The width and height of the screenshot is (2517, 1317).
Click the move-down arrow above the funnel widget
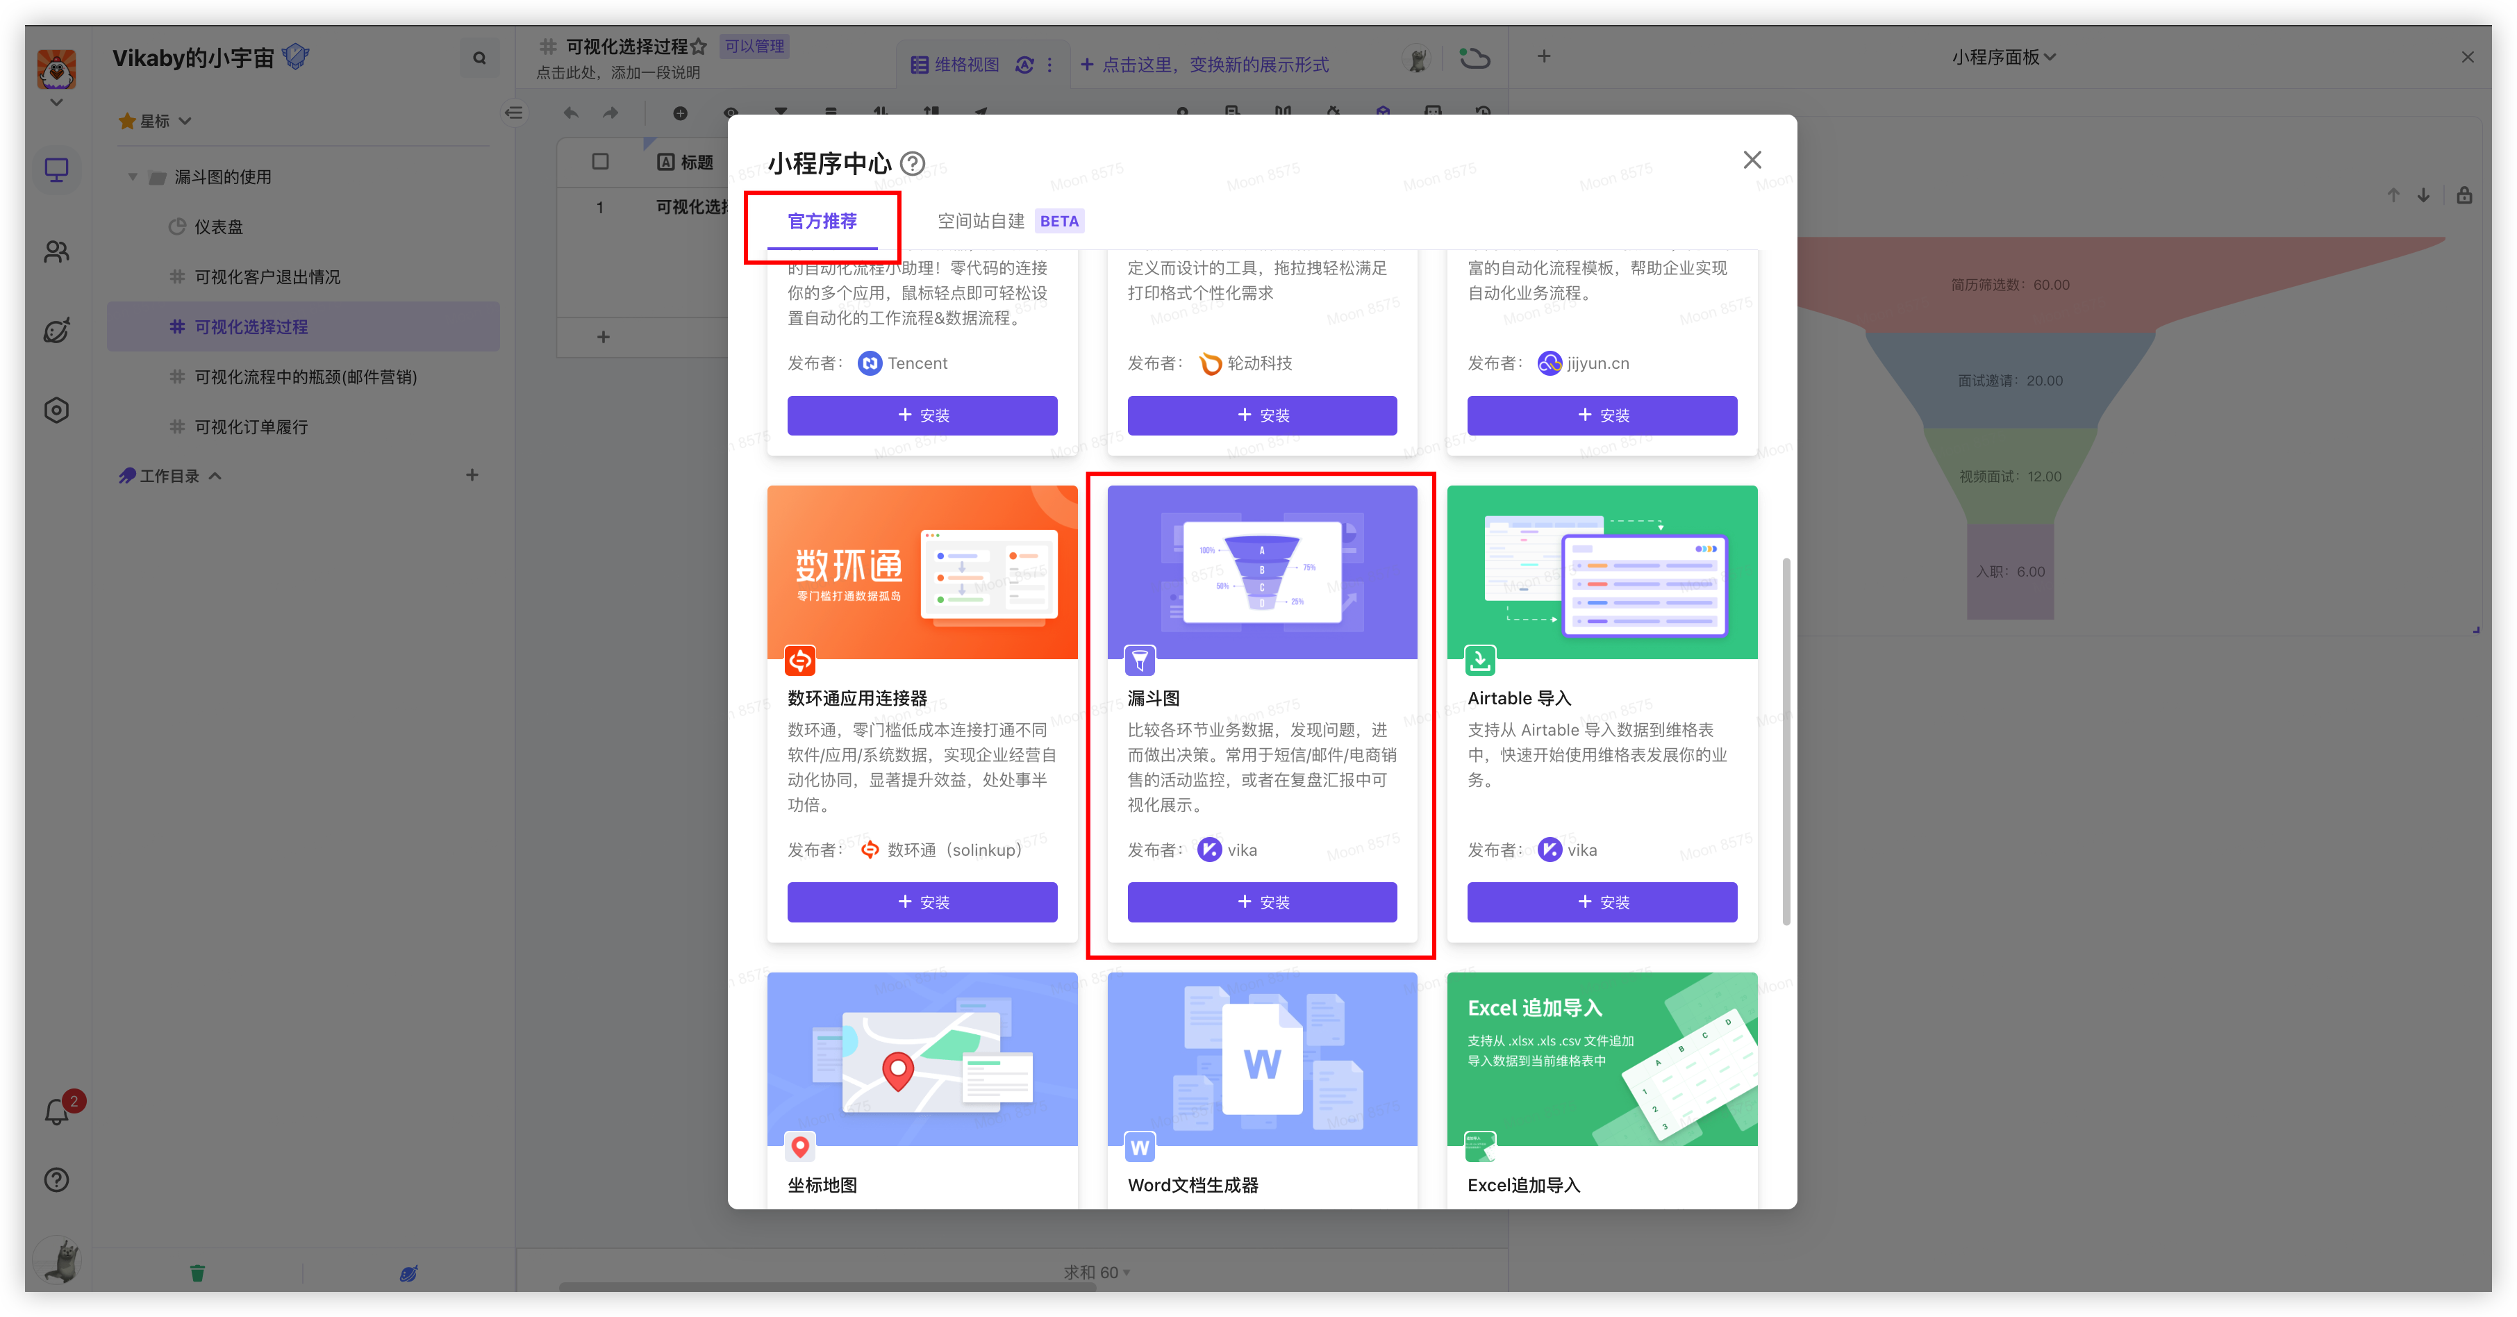click(2423, 194)
